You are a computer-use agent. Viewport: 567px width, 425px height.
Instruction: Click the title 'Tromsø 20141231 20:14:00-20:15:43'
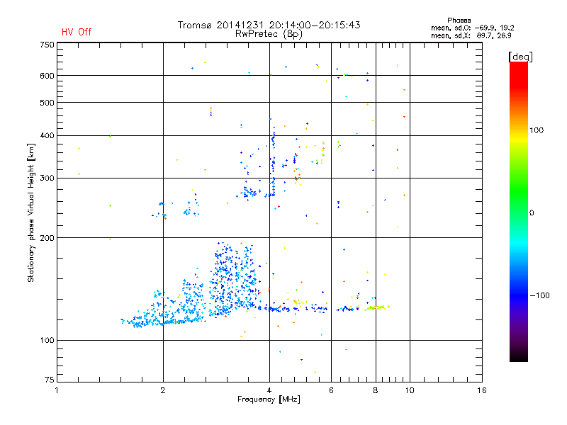click(269, 25)
